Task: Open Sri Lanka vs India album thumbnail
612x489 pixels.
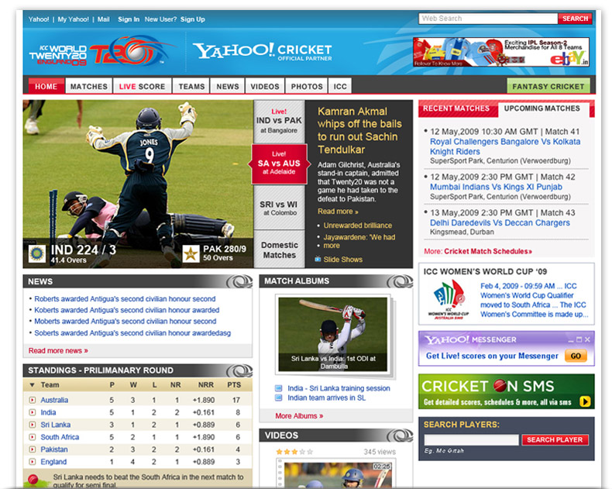Action: click(333, 334)
